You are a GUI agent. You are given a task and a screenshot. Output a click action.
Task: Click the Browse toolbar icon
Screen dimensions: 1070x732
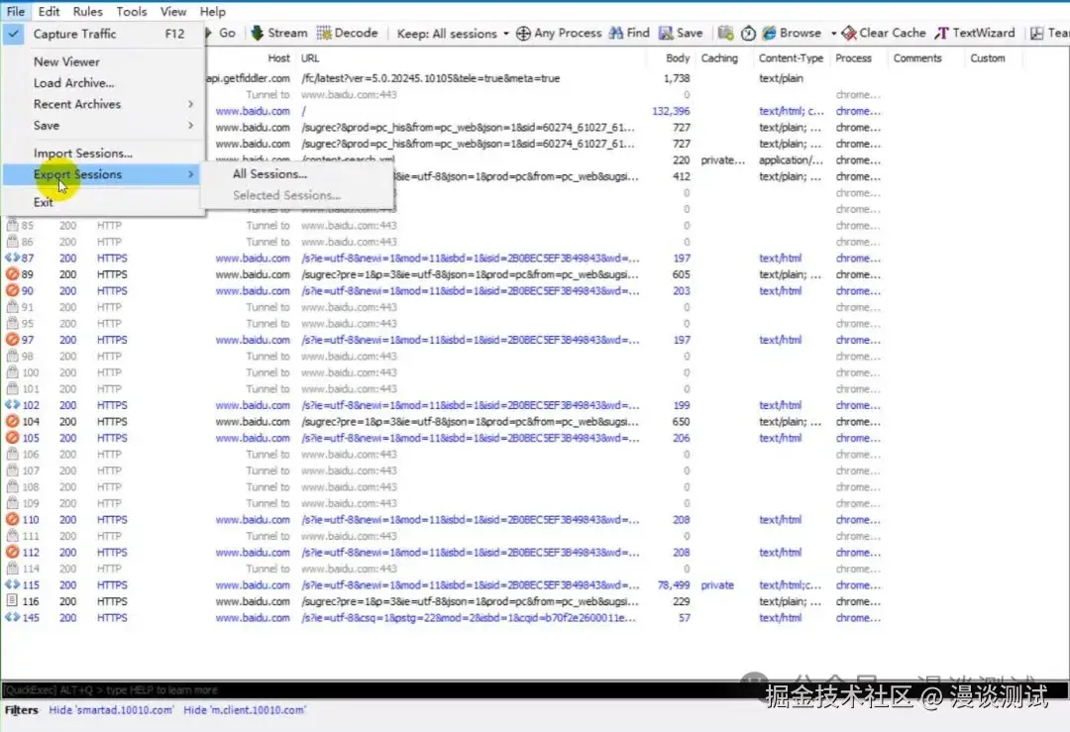769,33
